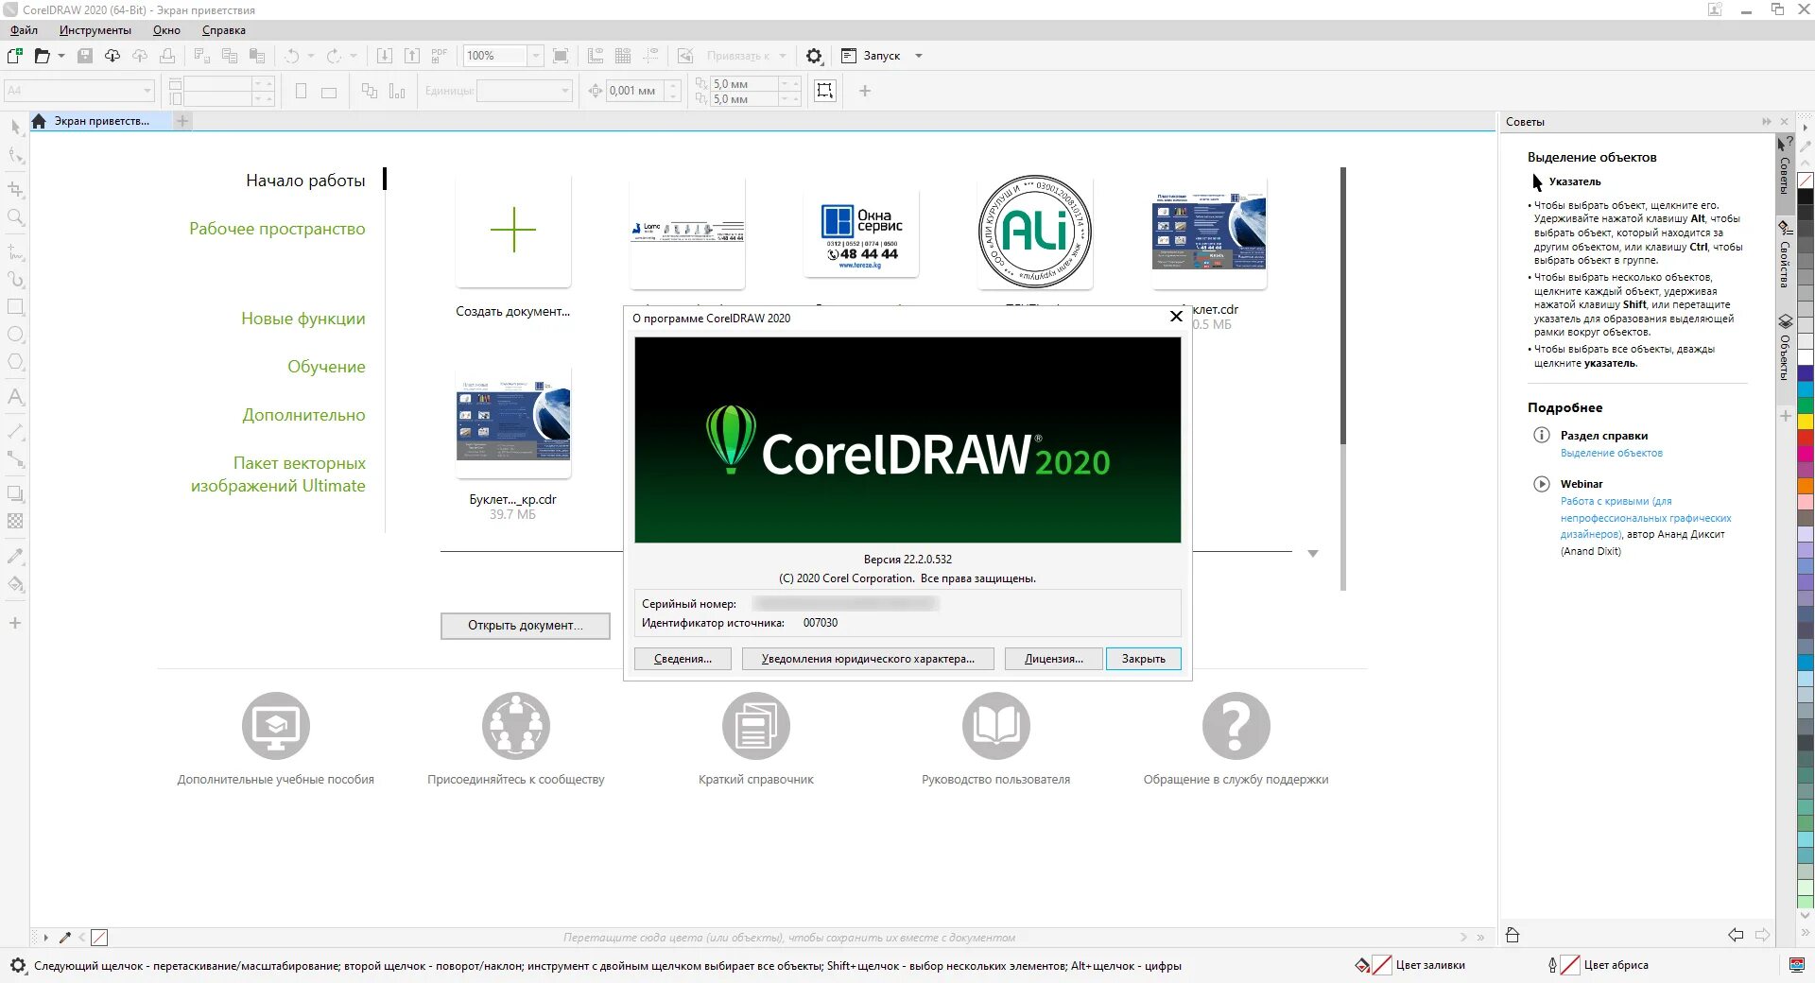Click the nudge distance 0,001 мм field
This screenshot has width=1815, height=983.
click(633, 91)
